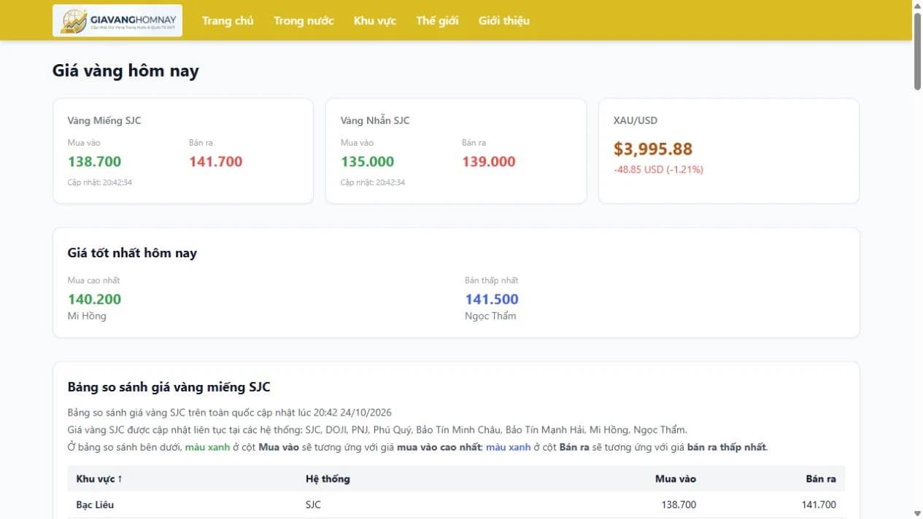923x519 pixels.
Task: Click the highest buy price 140.200
Action: tap(94, 299)
